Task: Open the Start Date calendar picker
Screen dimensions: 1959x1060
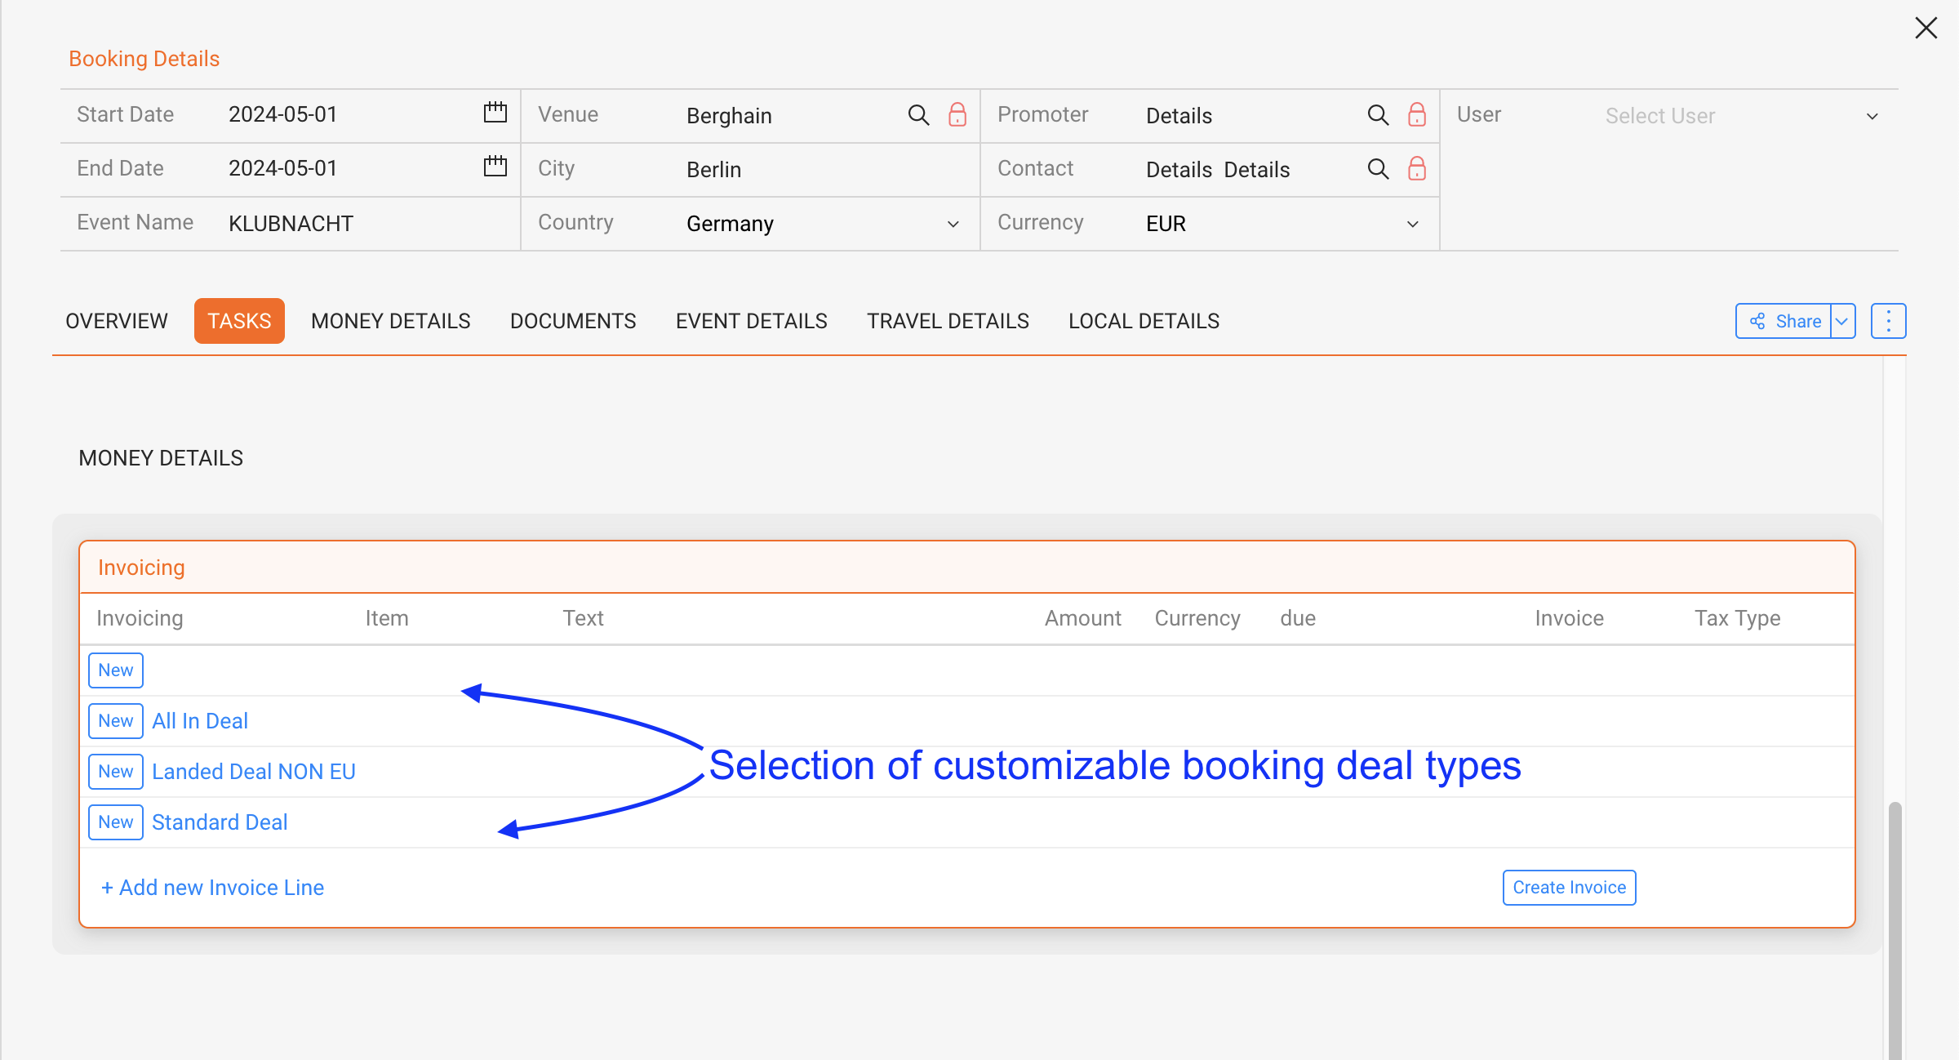Action: coord(495,114)
